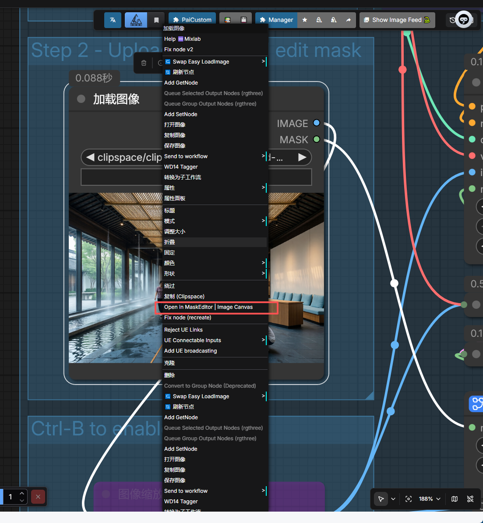Click the icon directly right of the star
This screenshot has width=483, height=523.
319,20
